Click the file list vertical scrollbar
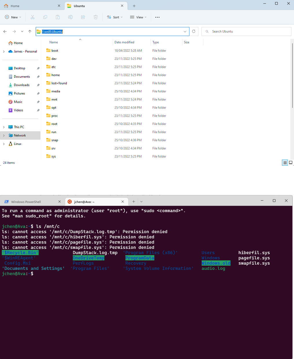 pos(292,75)
